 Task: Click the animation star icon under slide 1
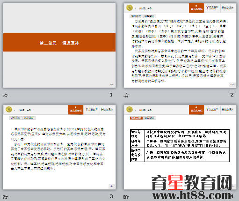coord(5,95)
